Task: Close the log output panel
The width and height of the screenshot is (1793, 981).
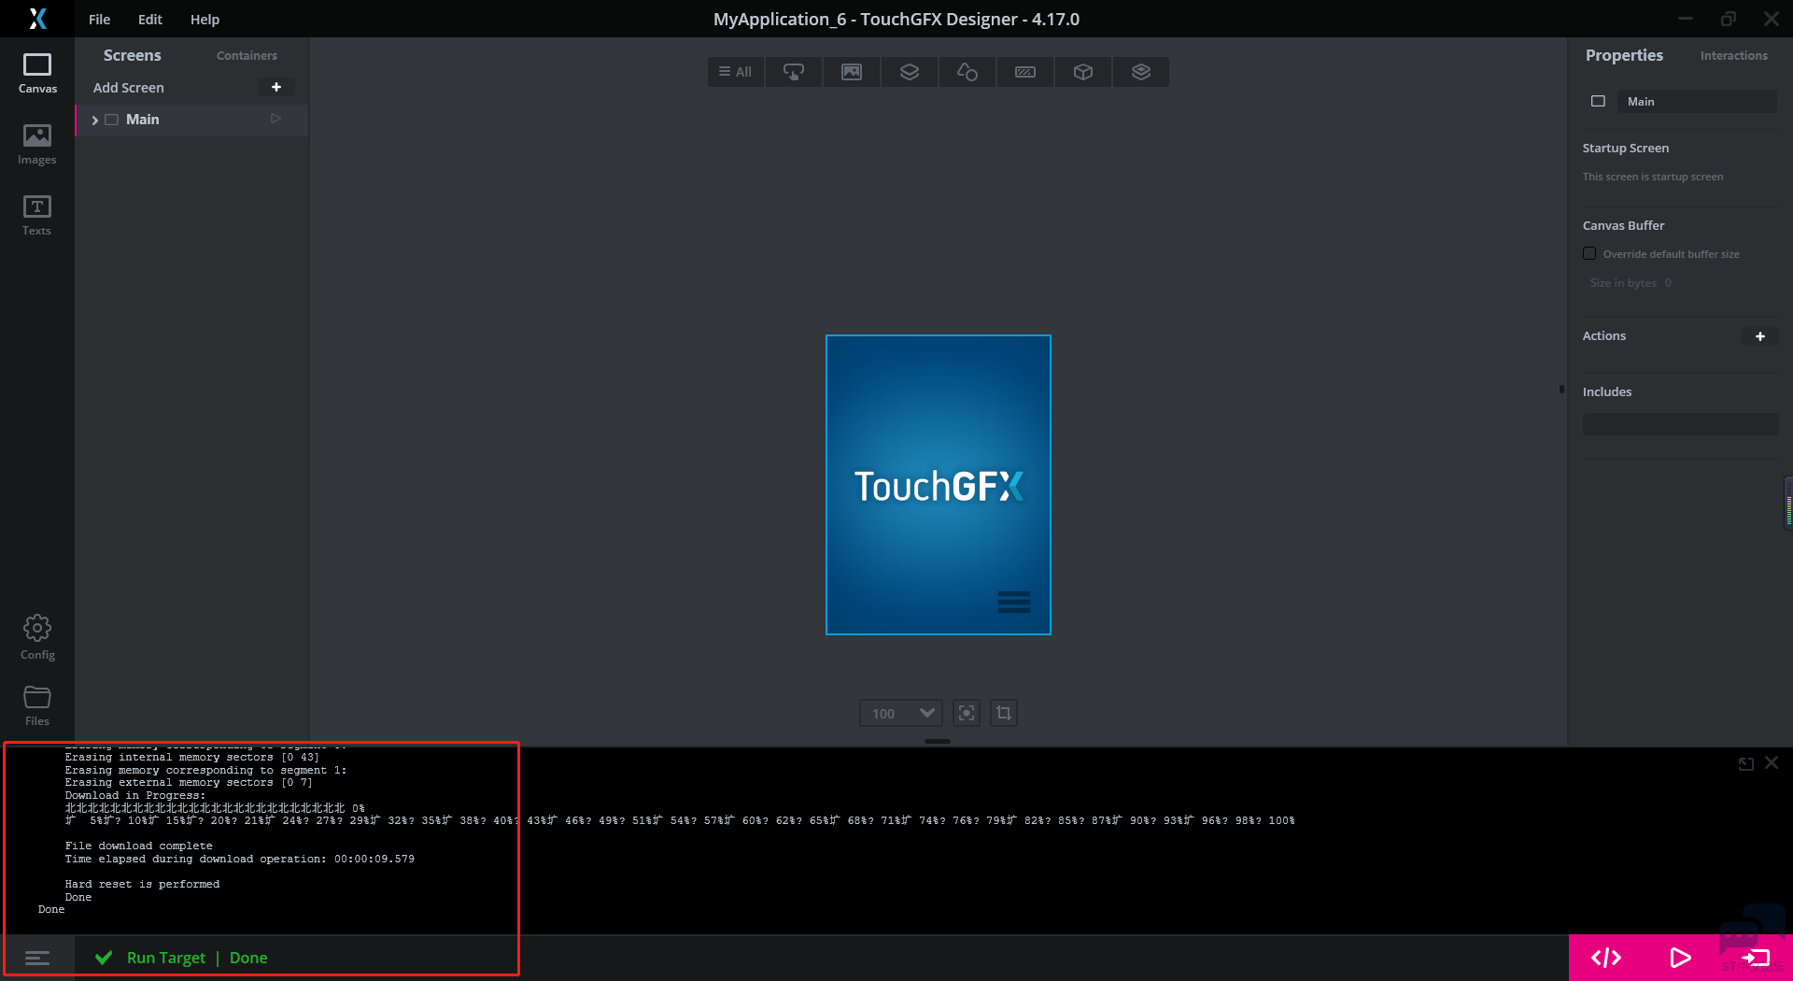Action: (1772, 763)
